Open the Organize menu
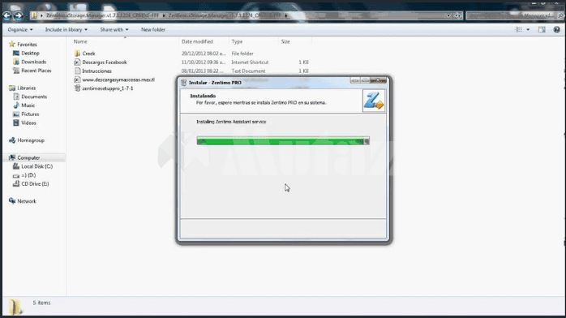The height and width of the screenshot is (318, 566). 20,29
